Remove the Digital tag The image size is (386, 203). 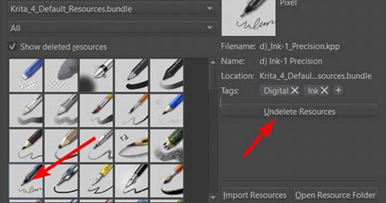pos(295,91)
